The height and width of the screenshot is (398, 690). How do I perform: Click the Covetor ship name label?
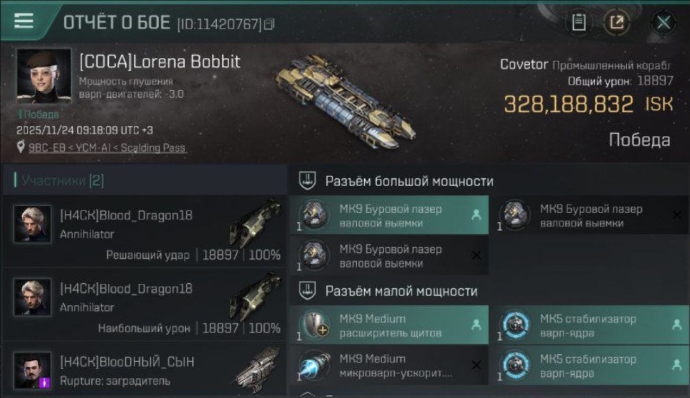[x=524, y=65]
